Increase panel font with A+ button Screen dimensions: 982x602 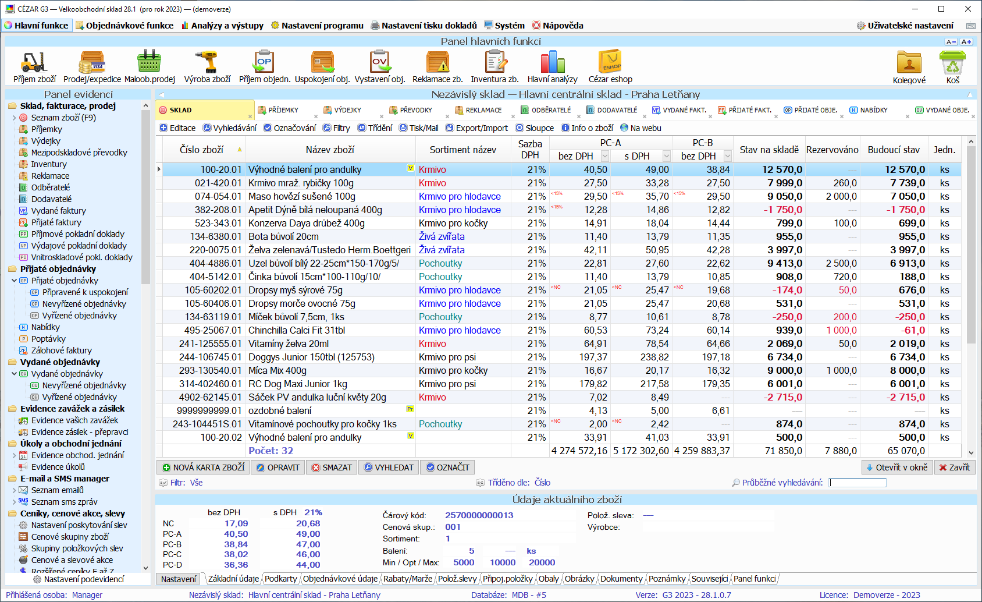[966, 41]
